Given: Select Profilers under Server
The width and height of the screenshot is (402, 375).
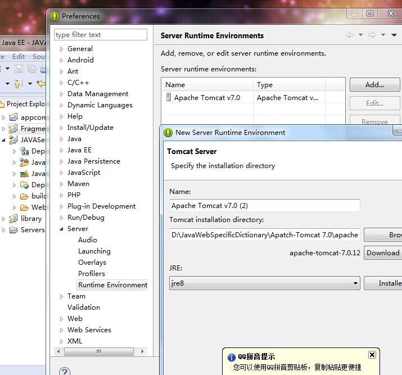Looking at the screenshot, I should tap(92, 273).
